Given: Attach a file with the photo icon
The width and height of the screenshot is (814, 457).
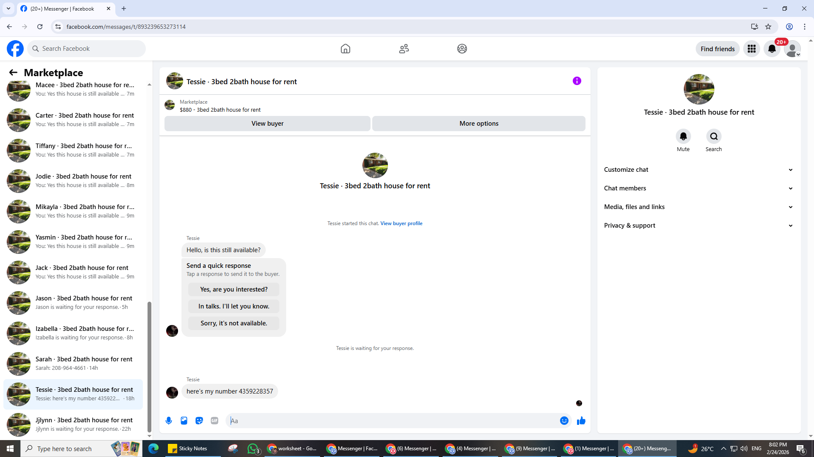Looking at the screenshot, I should point(184,421).
